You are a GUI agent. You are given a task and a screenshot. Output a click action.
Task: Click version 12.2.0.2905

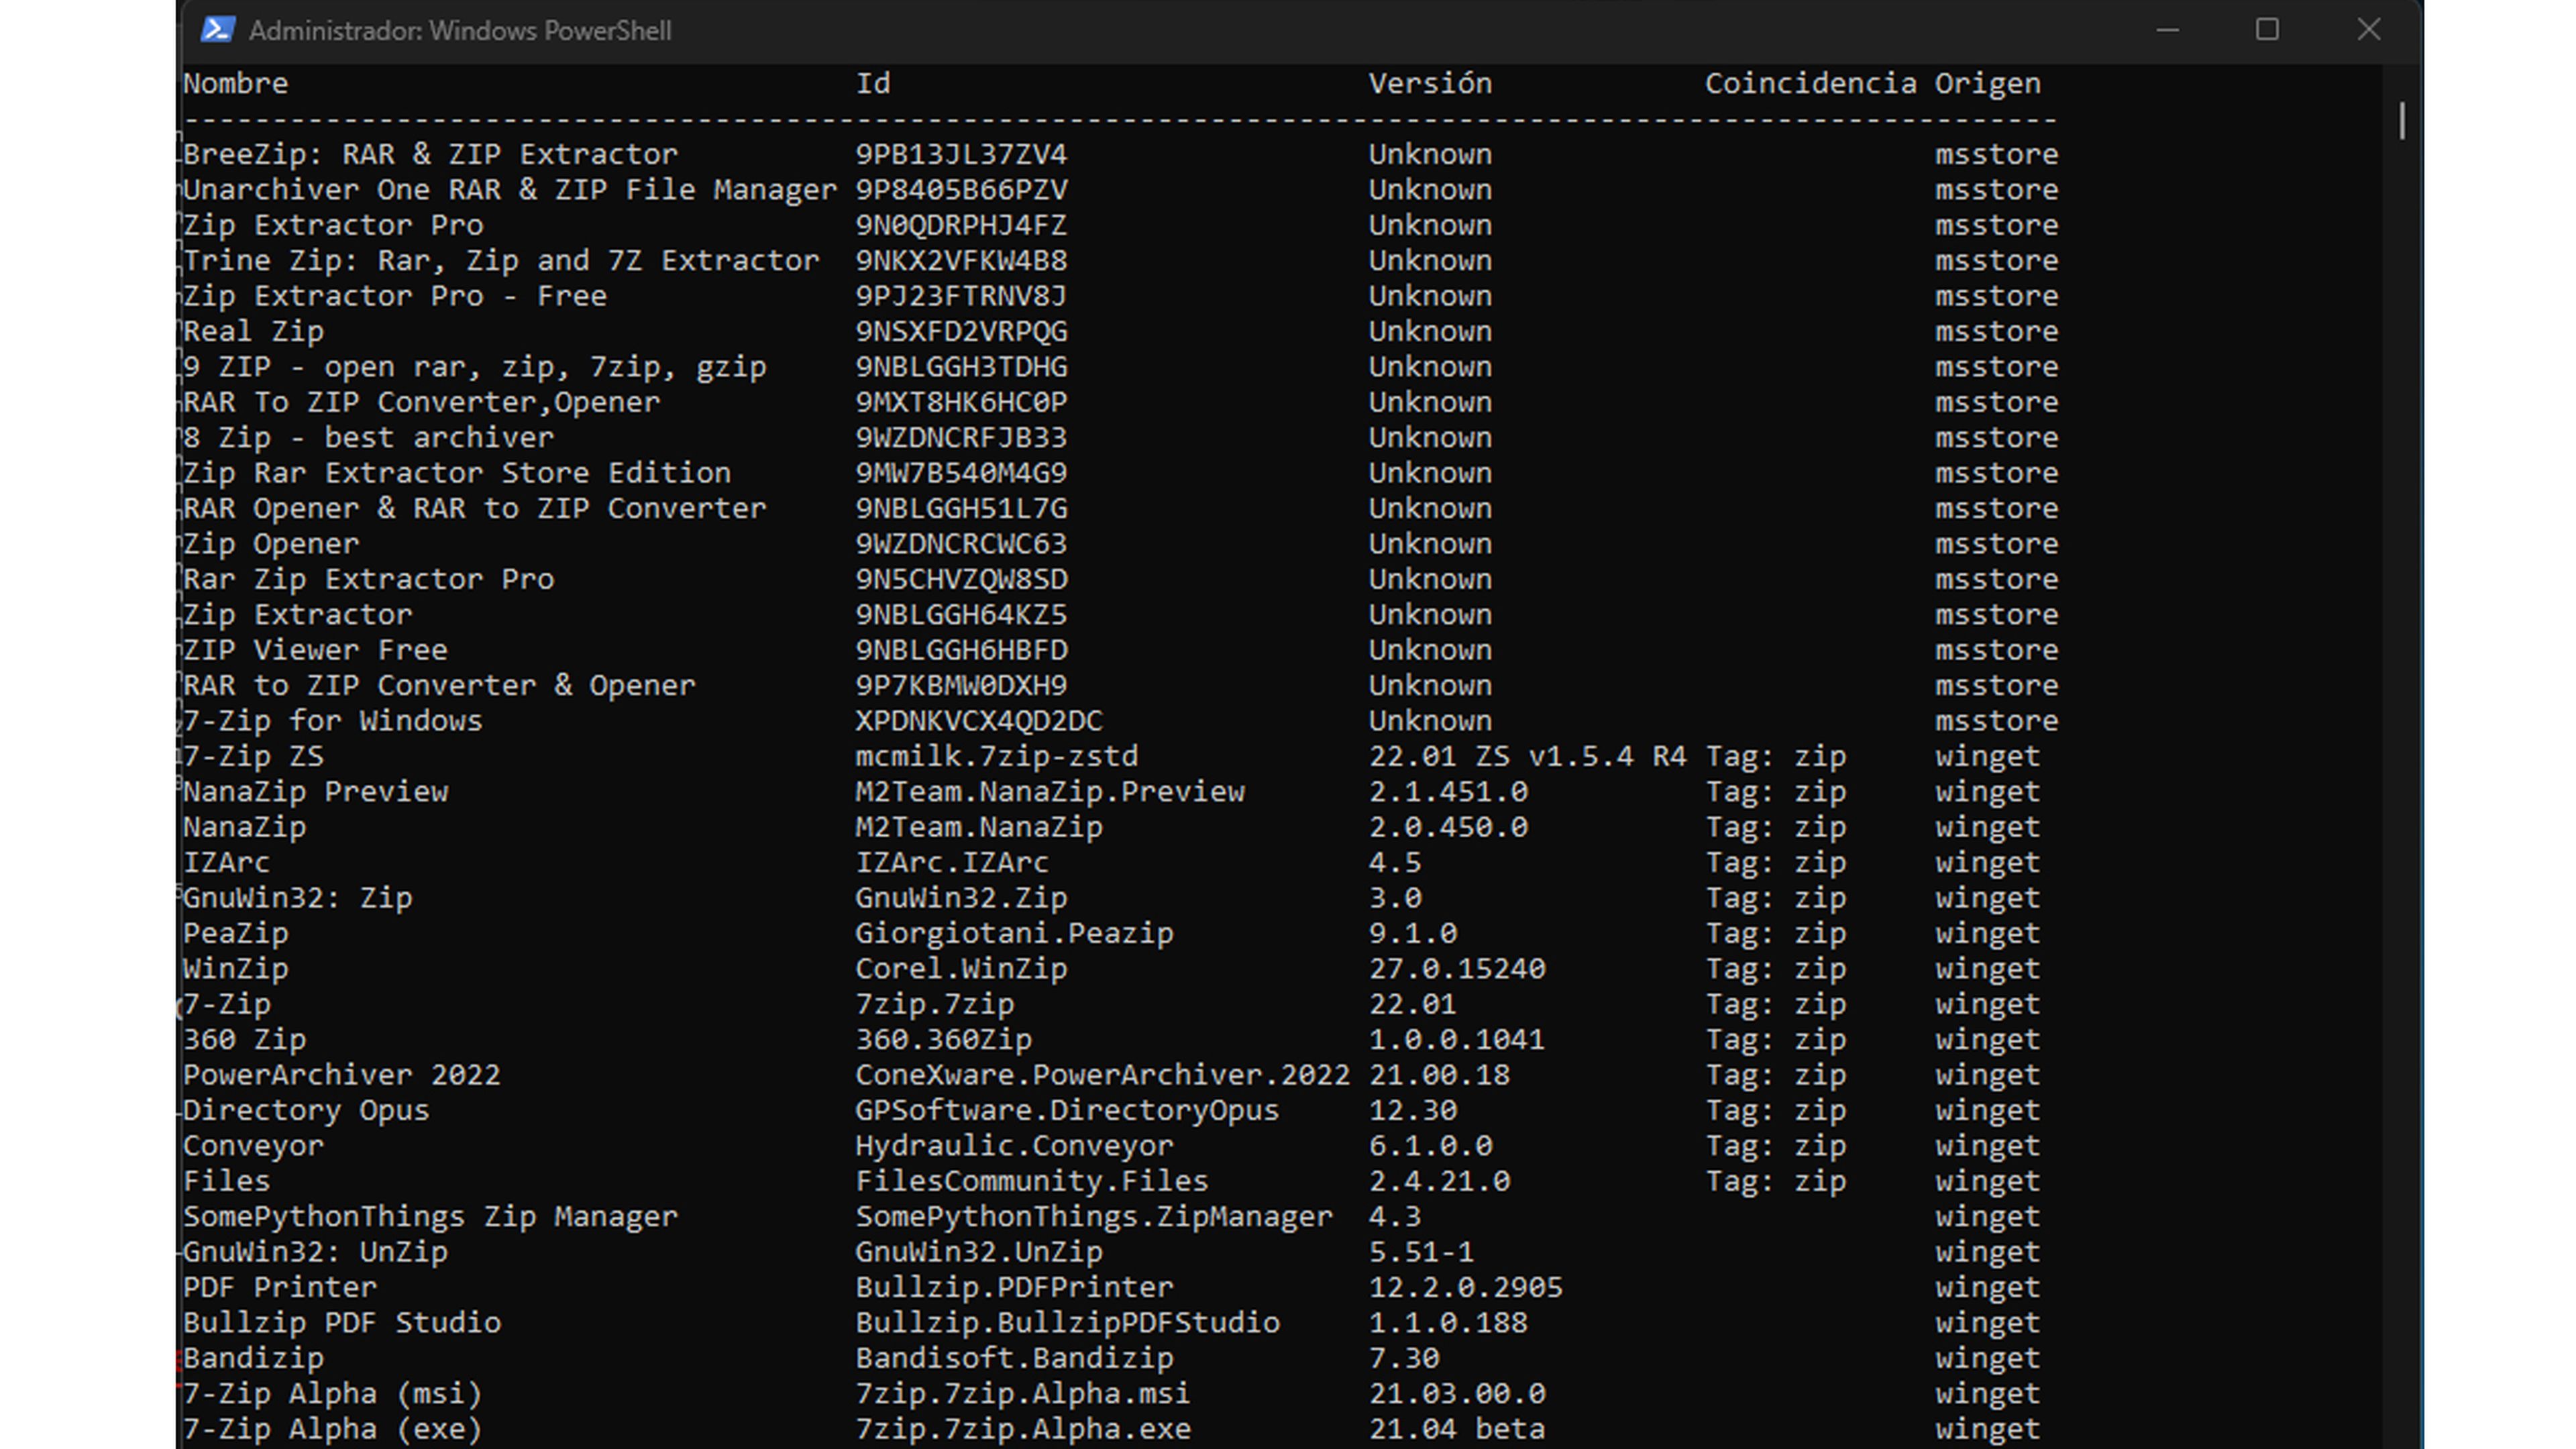coord(1466,1288)
